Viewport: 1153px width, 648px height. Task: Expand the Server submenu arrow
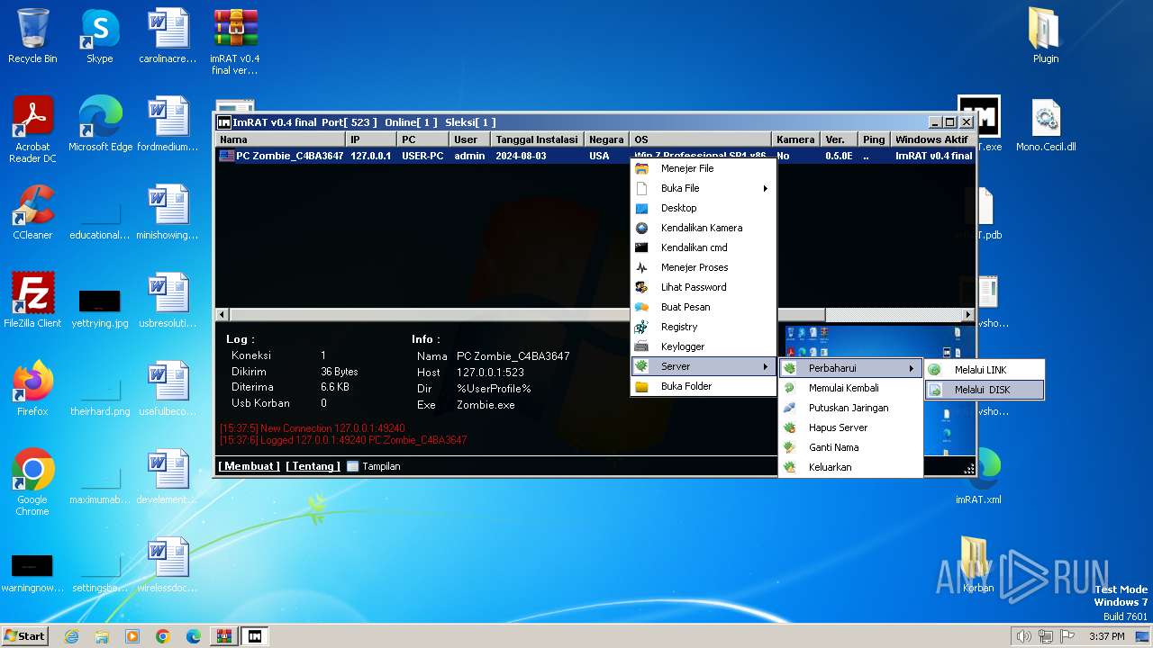coord(766,366)
